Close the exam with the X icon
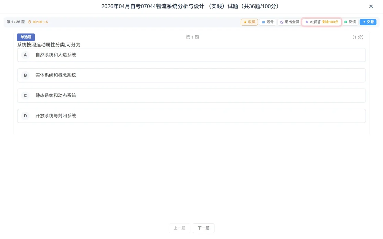The height and width of the screenshot is (239, 383). 371,6
